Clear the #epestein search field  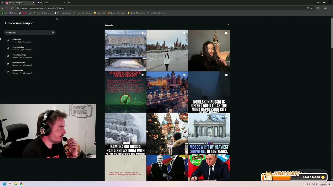point(53,32)
